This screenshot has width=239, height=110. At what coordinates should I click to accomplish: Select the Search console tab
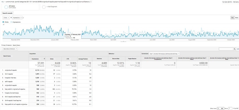click(7, 13)
